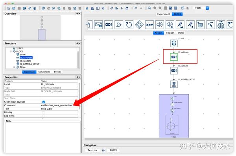The width and height of the screenshot is (236, 156).
Task: Uncheck the Clear Input Queues checkbox
Action: 44,102
